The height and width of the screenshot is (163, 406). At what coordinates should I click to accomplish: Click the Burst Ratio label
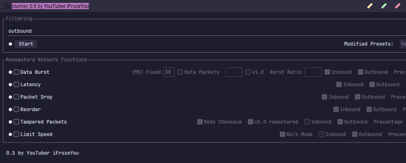click(x=286, y=72)
